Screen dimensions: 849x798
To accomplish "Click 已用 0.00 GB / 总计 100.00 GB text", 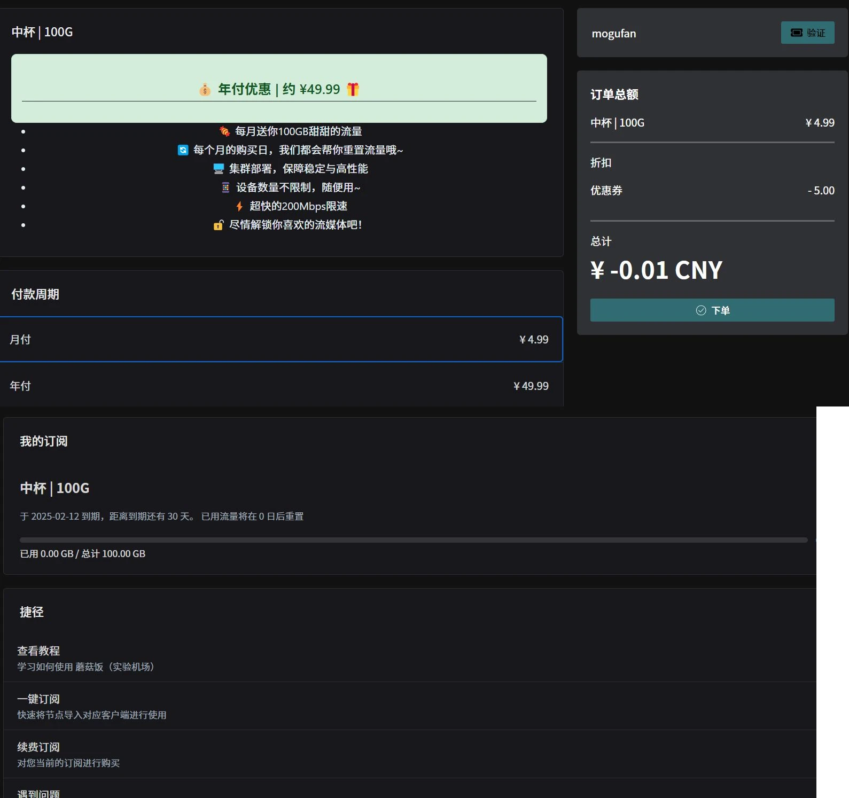I will point(83,554).
